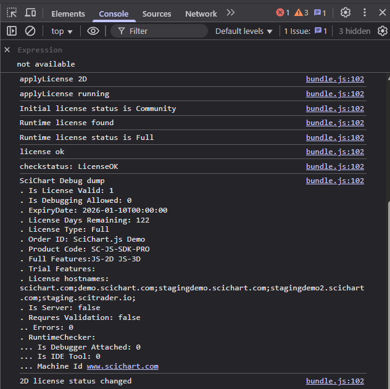Open the top JavaScript context dropdown
390x389 pixels.
(x=62, y=31)
